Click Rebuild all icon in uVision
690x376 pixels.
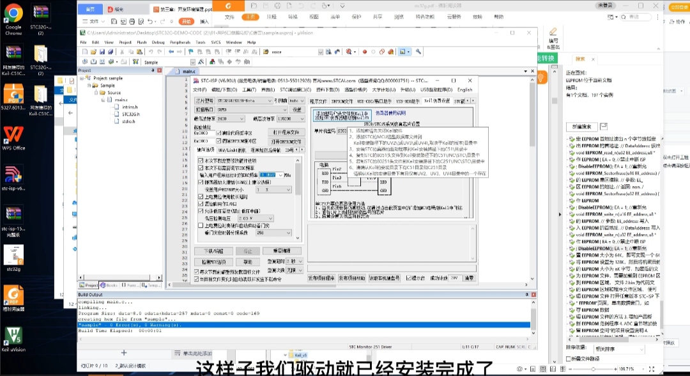102,62
